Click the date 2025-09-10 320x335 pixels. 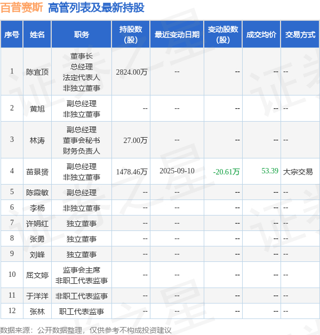pyautogui.click(x=177, y=171)
